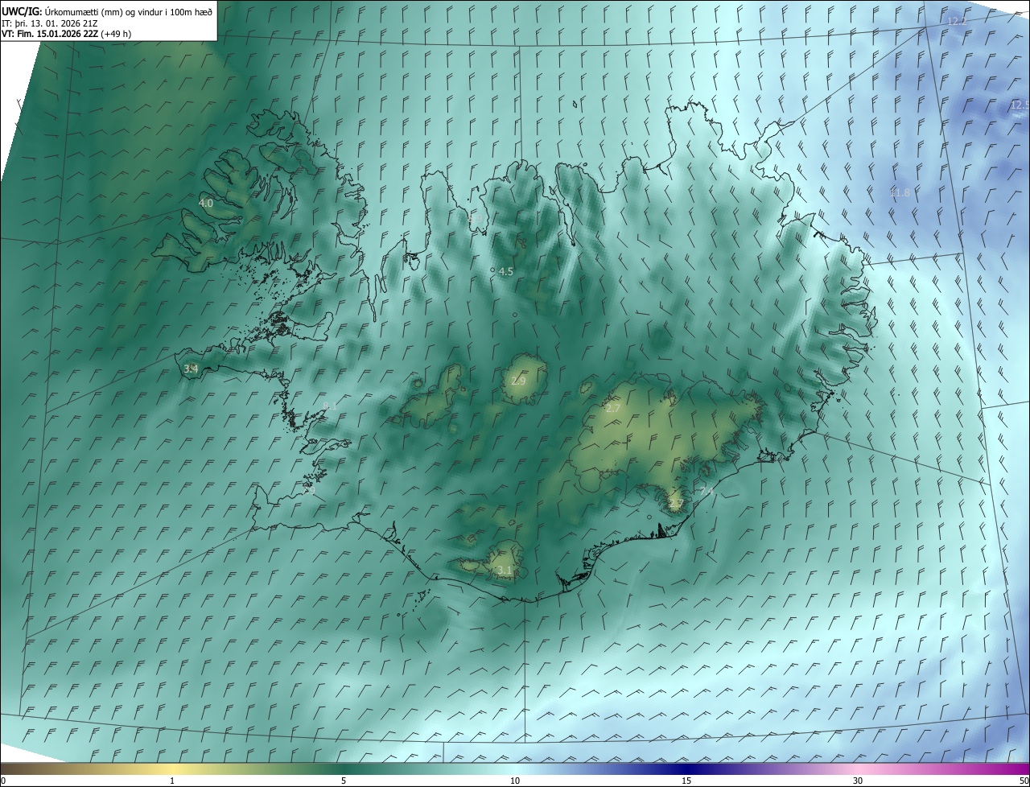The height and width of the screenshot is (787, 1030).
Task: Click the 12.2 value label in the northeast corner
Action: point(957,22)
